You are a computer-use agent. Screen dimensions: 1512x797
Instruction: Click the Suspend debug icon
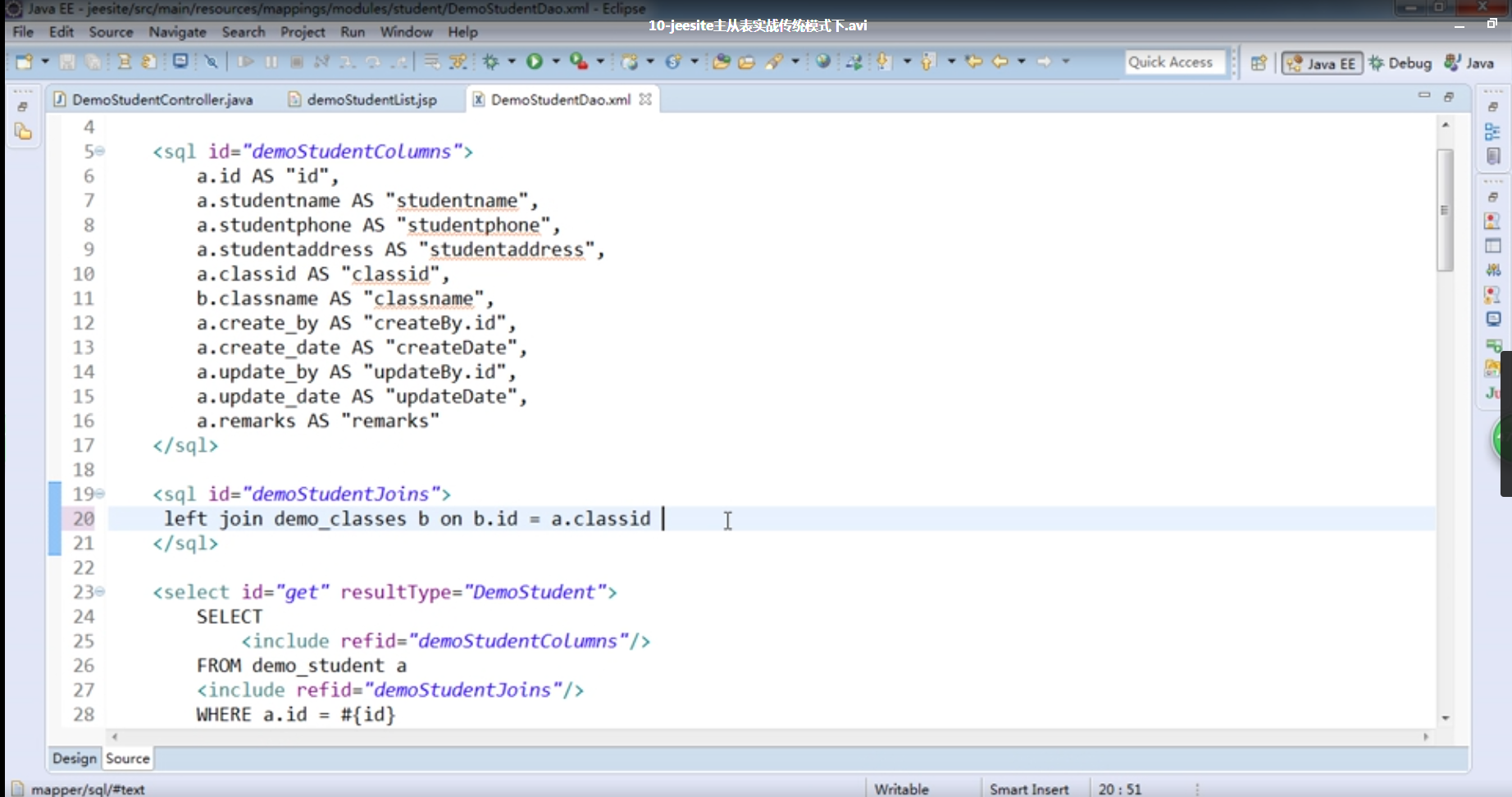271,61
